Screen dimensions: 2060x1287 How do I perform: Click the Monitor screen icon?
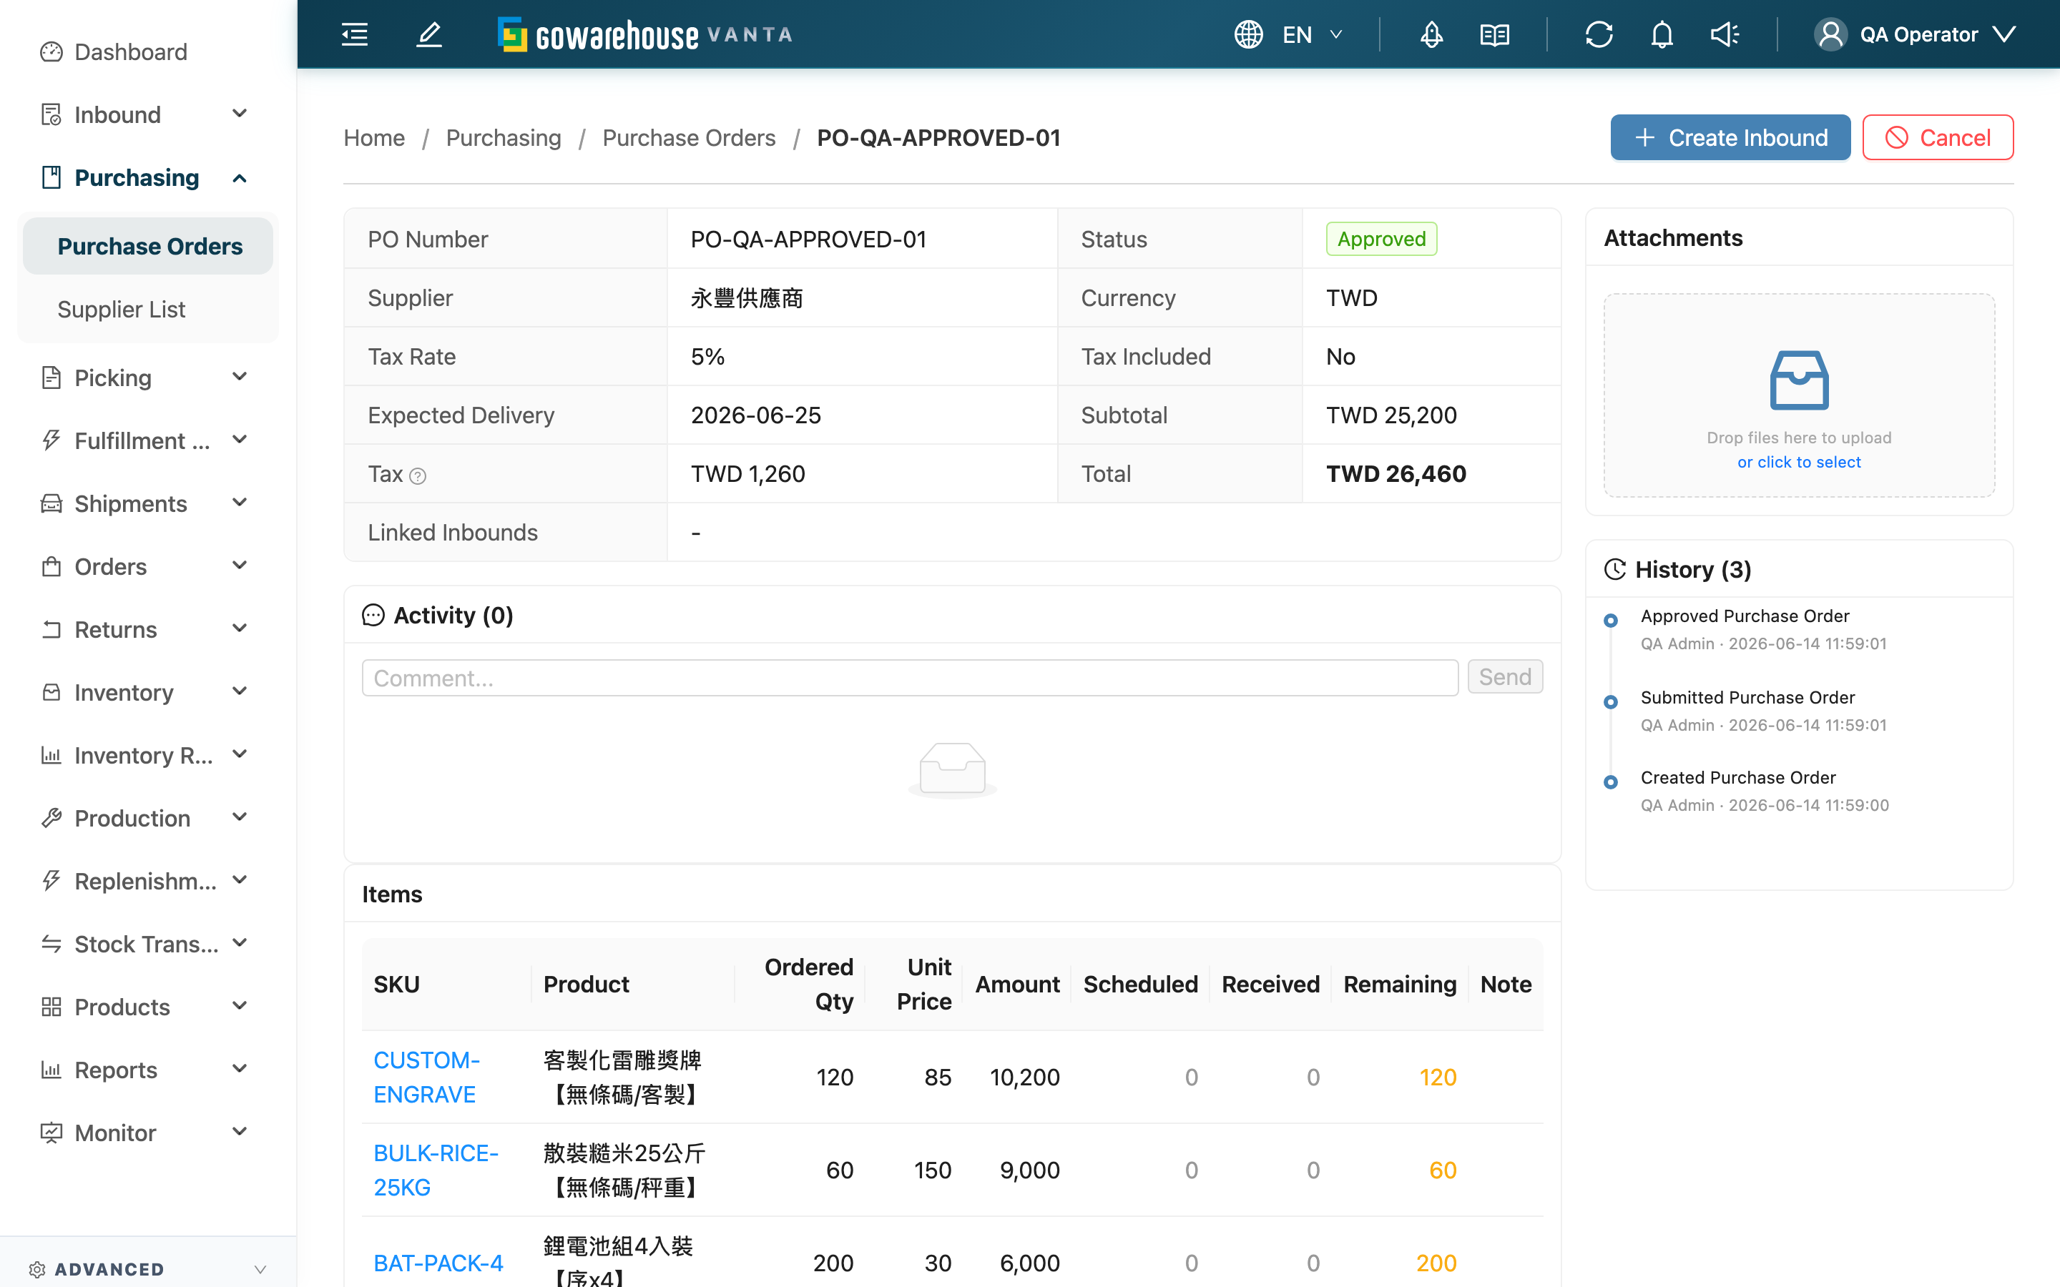[x=51, y=1133]
